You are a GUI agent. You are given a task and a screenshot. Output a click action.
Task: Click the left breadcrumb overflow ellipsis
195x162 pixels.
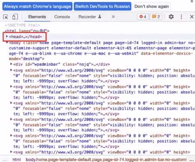point(5,160)
